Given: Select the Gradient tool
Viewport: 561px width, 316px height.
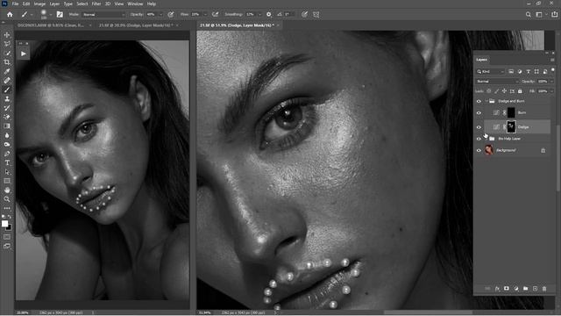Looking at the screenshot, I should (7, 126).
